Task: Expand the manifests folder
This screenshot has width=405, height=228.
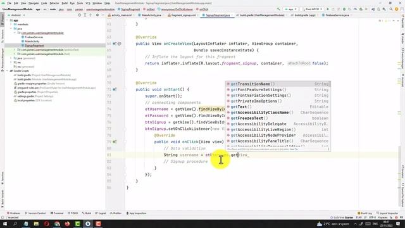Action: [11, 24]
